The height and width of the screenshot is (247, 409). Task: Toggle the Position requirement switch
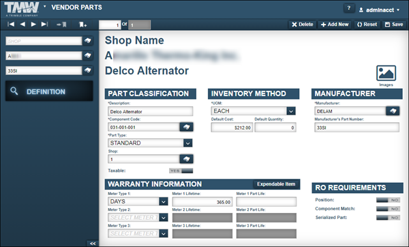click(388, 200)
